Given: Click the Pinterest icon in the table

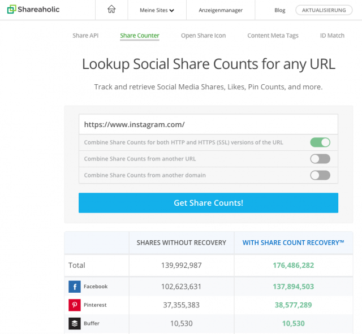Looking at the screenshot, I should point(75,305).
